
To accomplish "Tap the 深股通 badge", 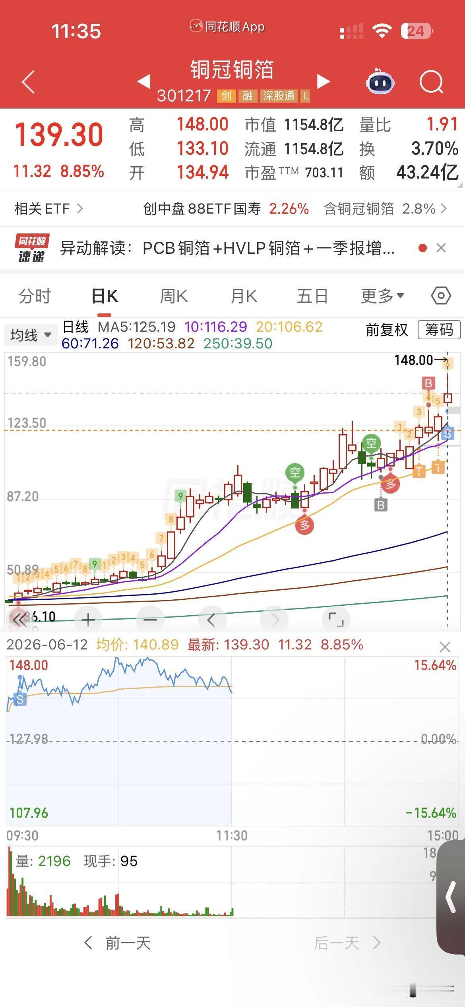I will 279,96.
